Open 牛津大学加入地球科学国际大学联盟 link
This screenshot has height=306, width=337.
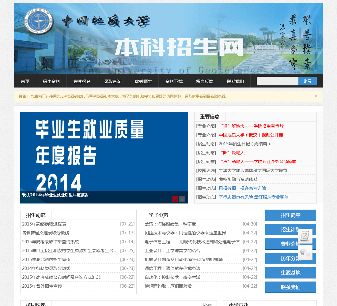click(x=253, y=170)
